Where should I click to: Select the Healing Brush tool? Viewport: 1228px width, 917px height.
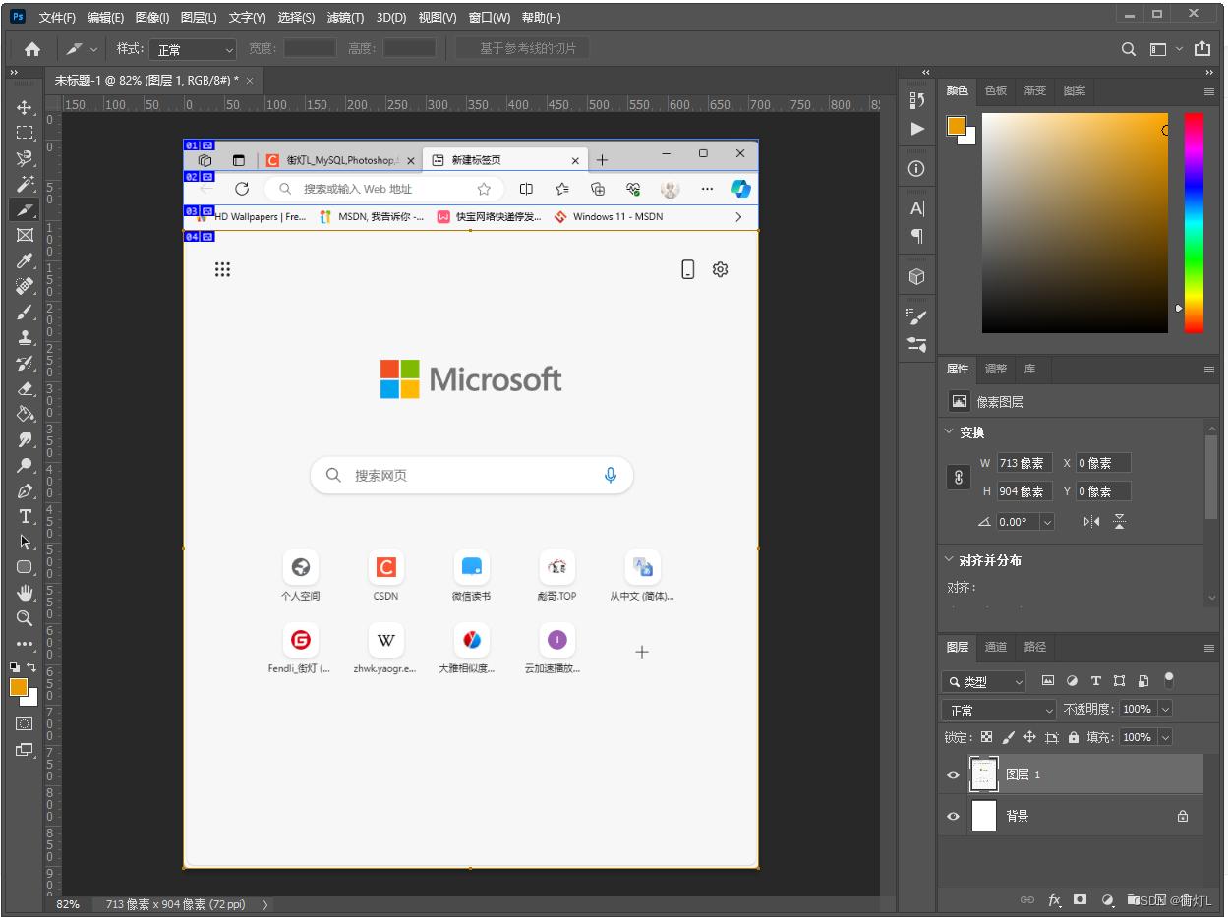25,286
